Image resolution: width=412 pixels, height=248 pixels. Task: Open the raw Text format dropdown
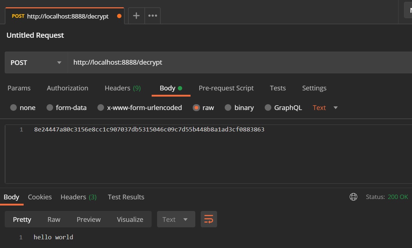pos(325,107)
